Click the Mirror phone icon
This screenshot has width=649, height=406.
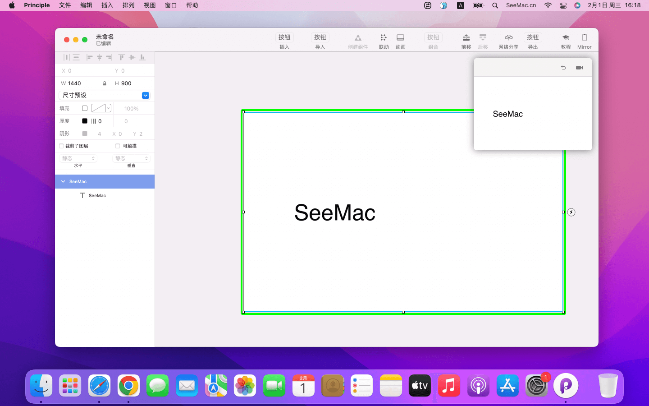(584, 38)
